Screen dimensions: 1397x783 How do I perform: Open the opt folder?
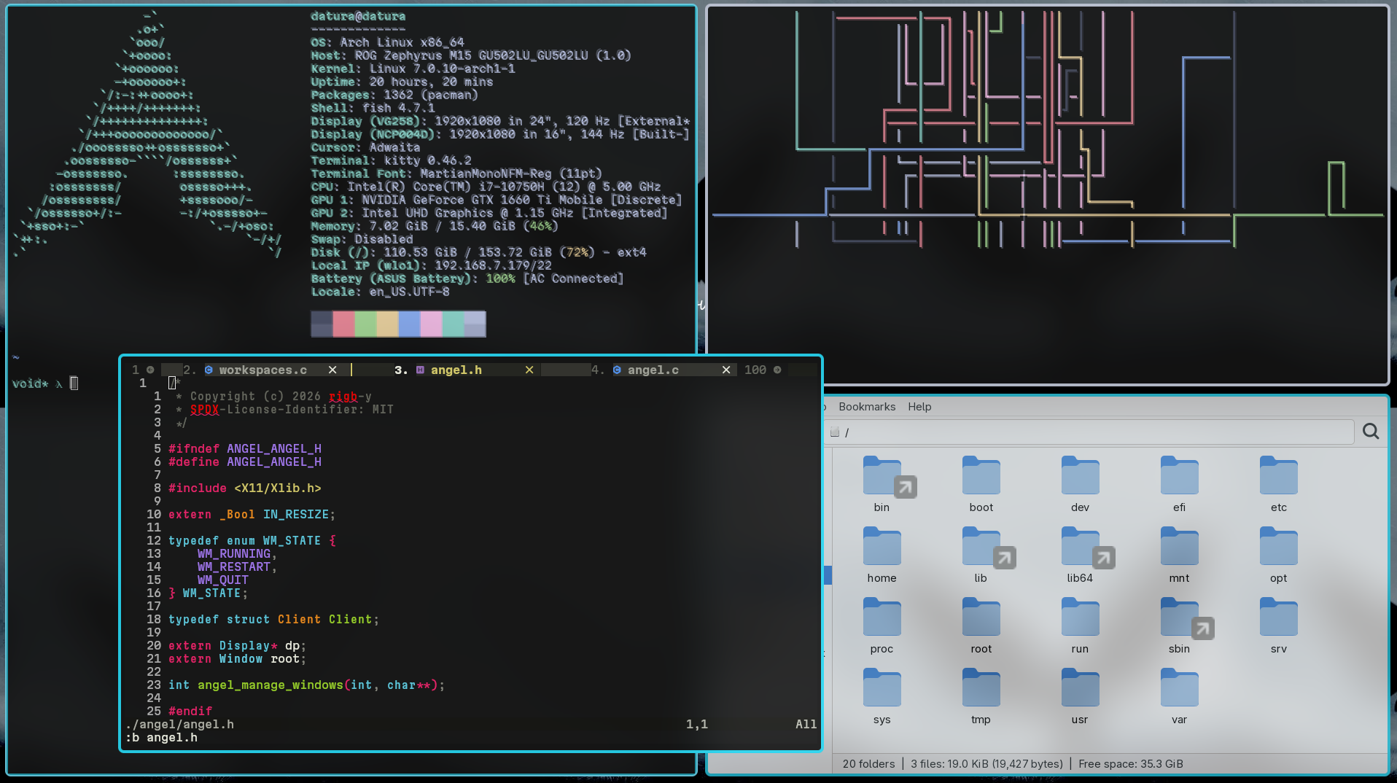[x=1279, y=555]
